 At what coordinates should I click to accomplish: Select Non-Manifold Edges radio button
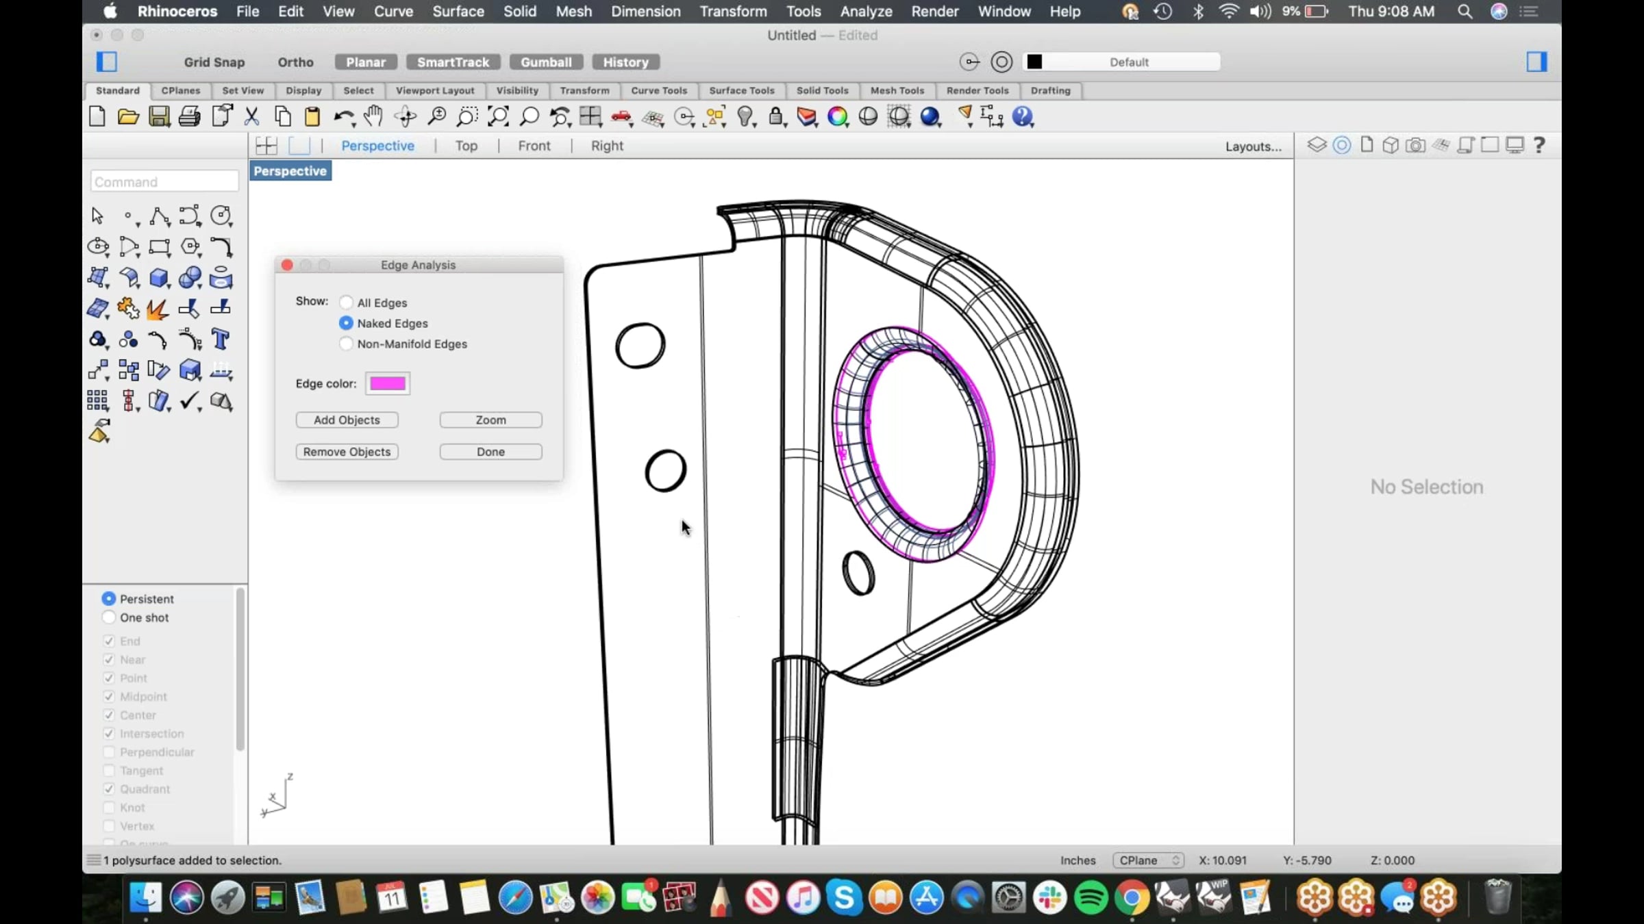346,344
